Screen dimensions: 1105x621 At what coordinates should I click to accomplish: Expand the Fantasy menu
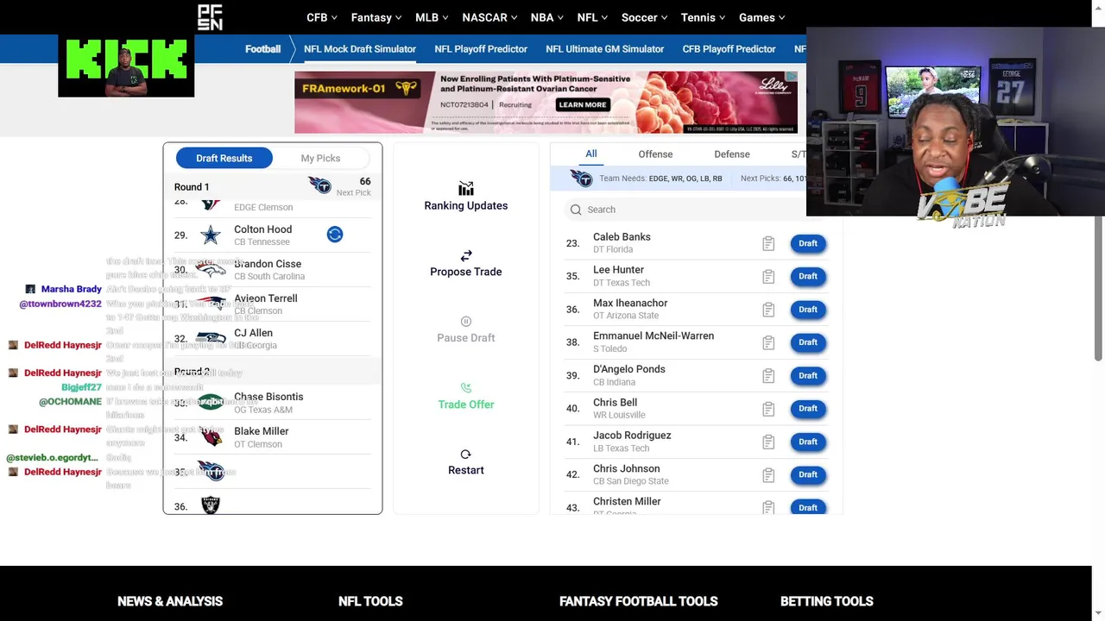coord(376,17)
